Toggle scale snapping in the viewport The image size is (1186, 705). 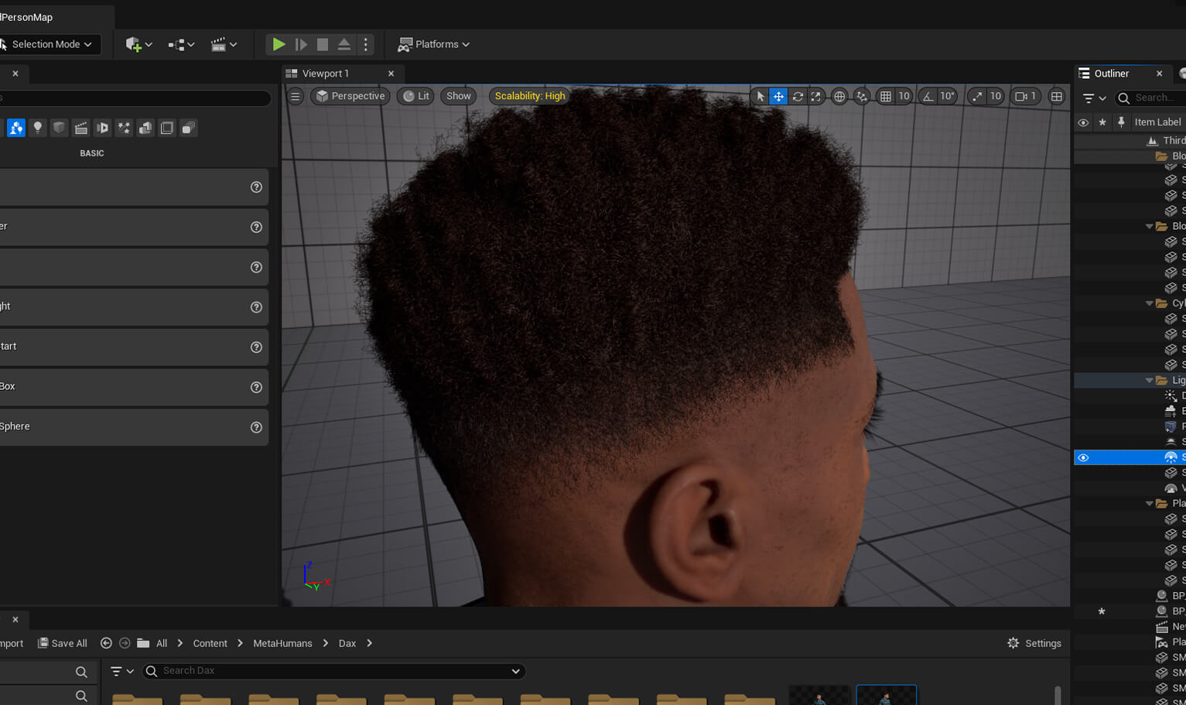[977, 96]
